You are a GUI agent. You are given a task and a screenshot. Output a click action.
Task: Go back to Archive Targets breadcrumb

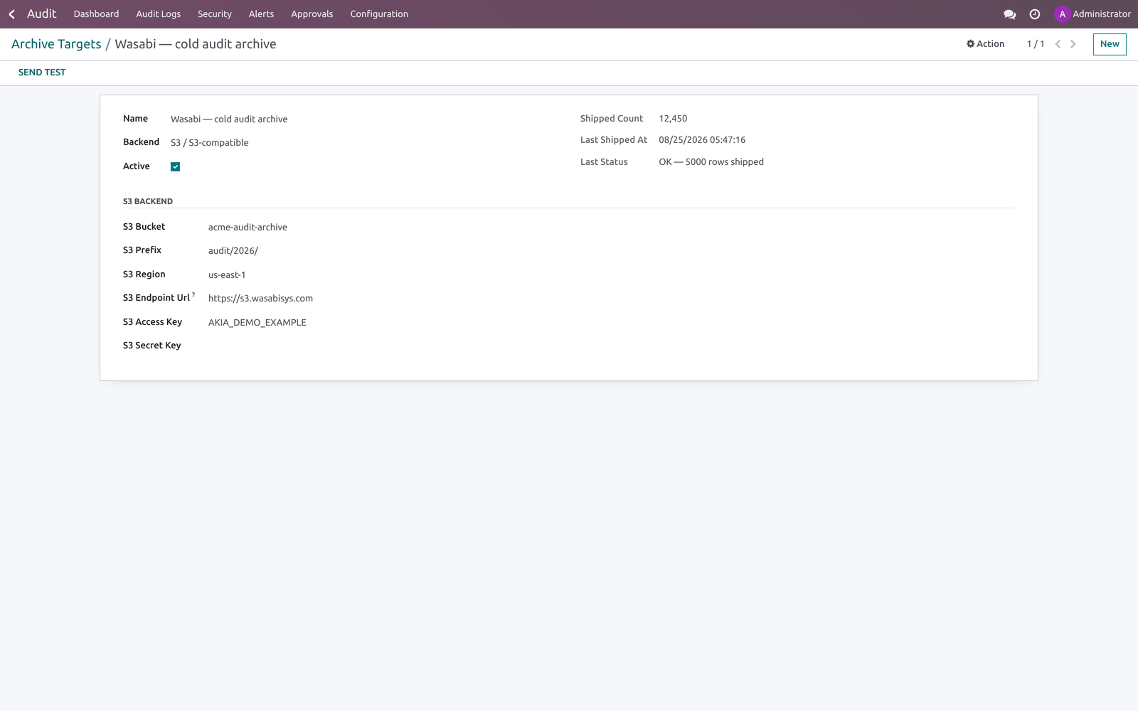pos(56,44)
